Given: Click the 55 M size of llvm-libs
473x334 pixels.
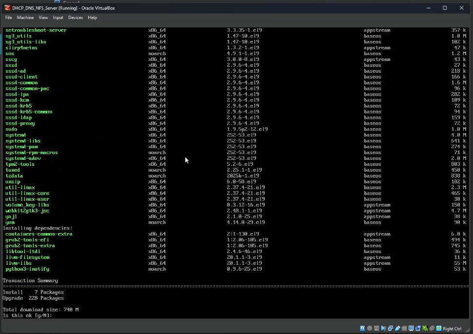Looking at the screenshot, I should [460, 263].
